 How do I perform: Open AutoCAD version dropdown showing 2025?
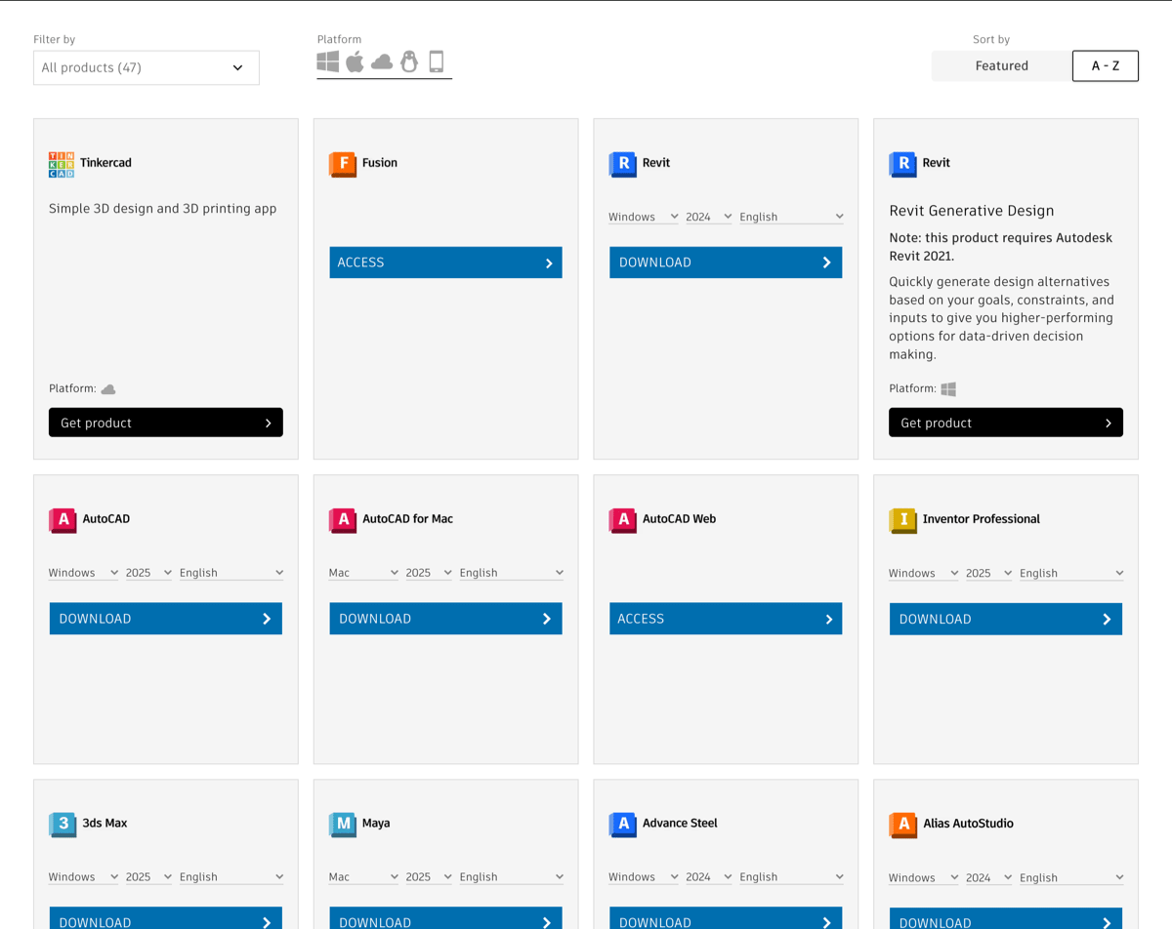click(148, 573)
